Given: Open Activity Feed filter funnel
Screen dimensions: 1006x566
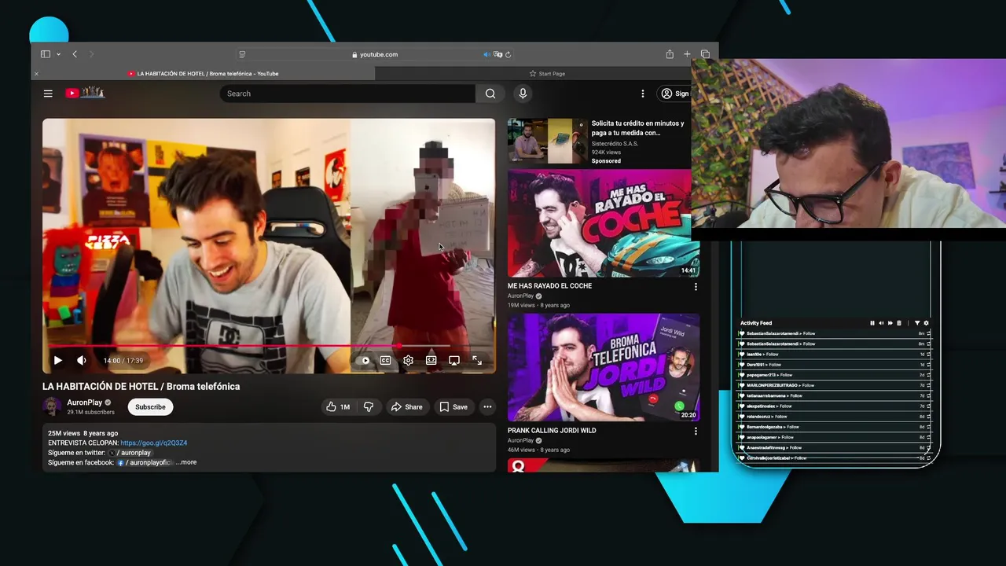Looking at the screenshot, I should click(x=917, y=323).
